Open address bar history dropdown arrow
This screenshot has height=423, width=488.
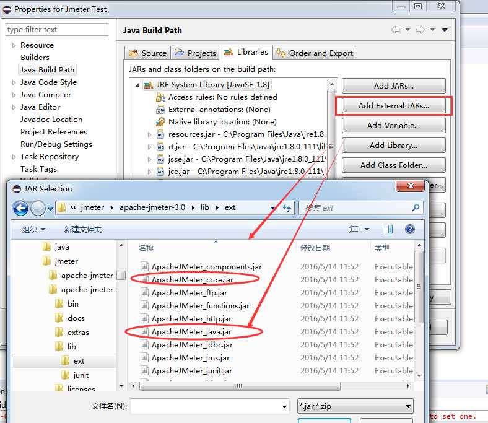coord(272,207)
